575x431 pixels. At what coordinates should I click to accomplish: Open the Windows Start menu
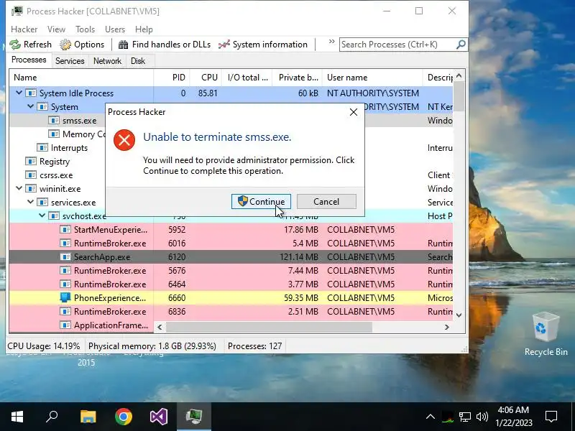coord(17,417)
